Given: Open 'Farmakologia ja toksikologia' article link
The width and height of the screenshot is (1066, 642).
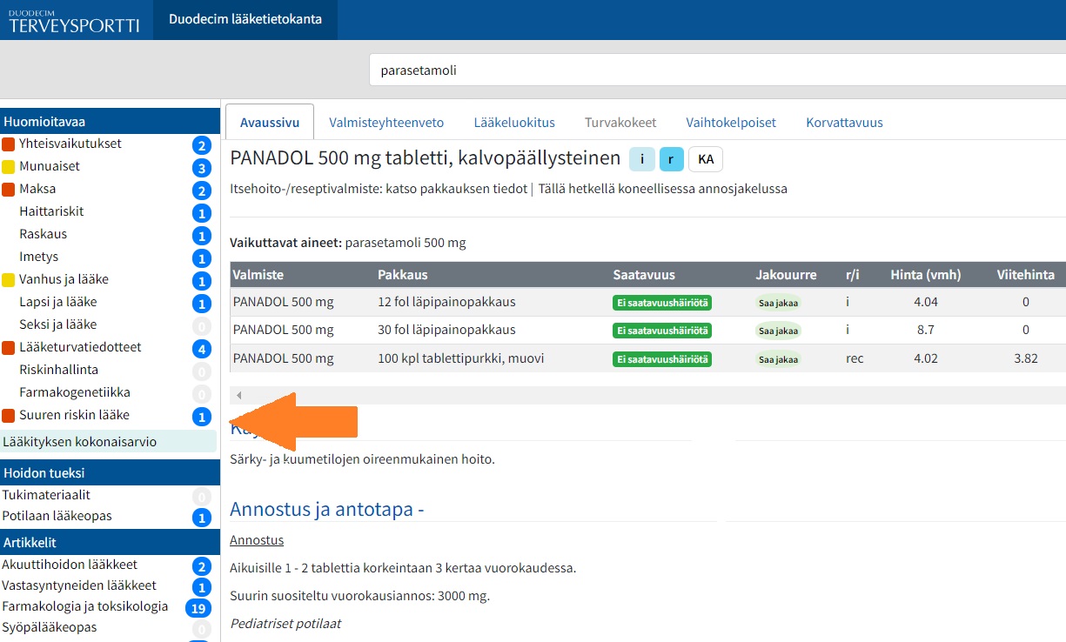Looking at the screenshot, I should 84,606.
